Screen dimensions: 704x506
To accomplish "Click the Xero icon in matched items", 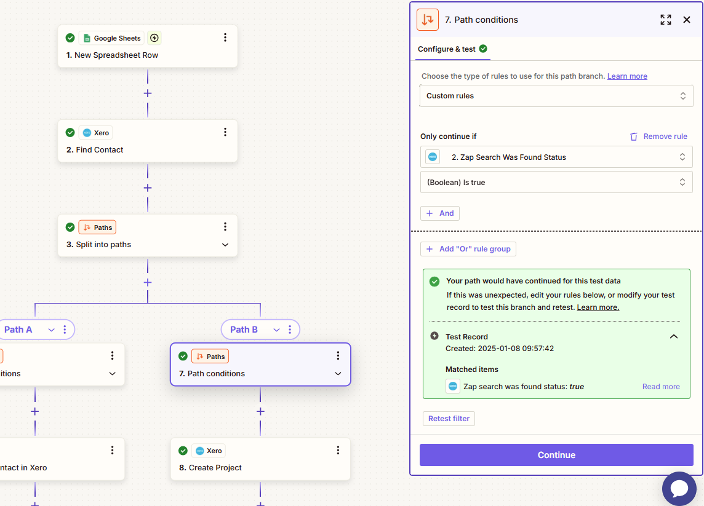I will (x=452, y=386).
